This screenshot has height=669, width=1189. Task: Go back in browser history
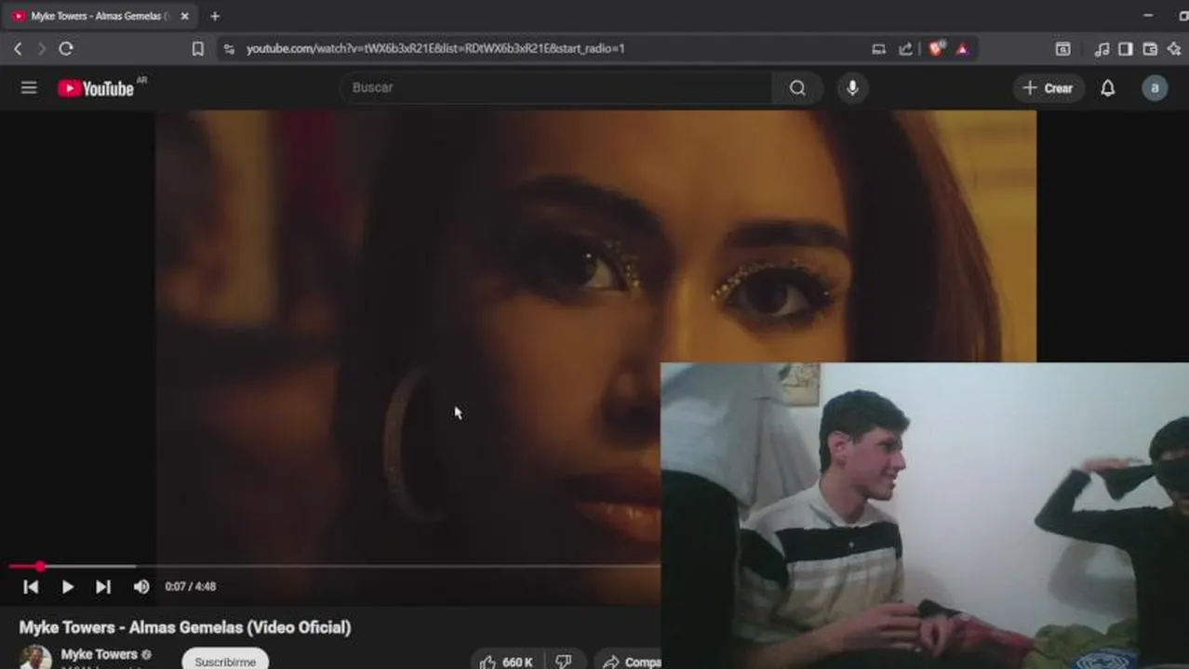pyautogui.click(x=18, y=48)
